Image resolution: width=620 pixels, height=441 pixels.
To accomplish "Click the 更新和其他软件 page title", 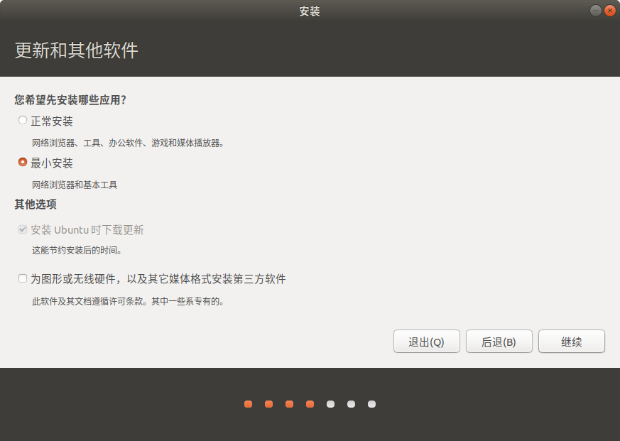I will pyautogui.click(x=77, y=50).
